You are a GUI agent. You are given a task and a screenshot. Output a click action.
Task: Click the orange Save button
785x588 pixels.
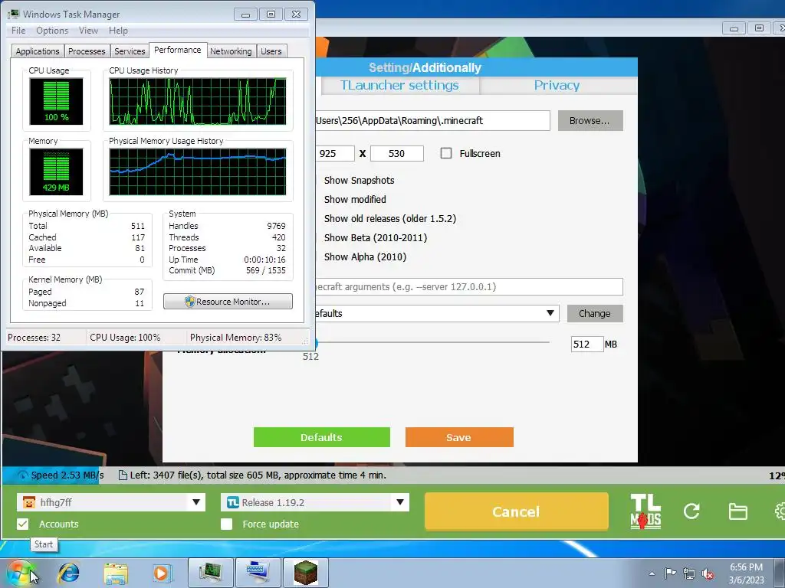pos(459,437)
